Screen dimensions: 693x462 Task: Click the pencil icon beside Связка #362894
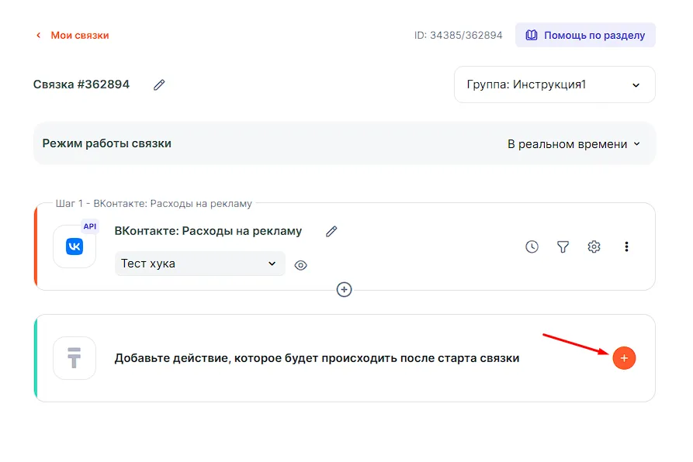tap(159, 84)
